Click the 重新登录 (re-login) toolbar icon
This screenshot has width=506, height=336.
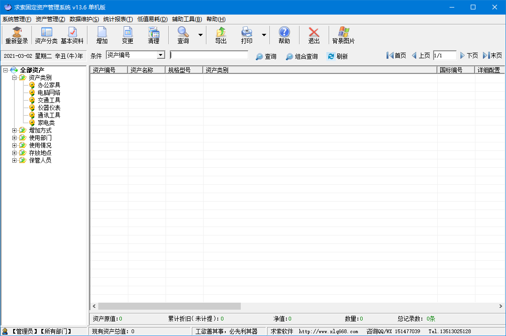pos(17,35)
